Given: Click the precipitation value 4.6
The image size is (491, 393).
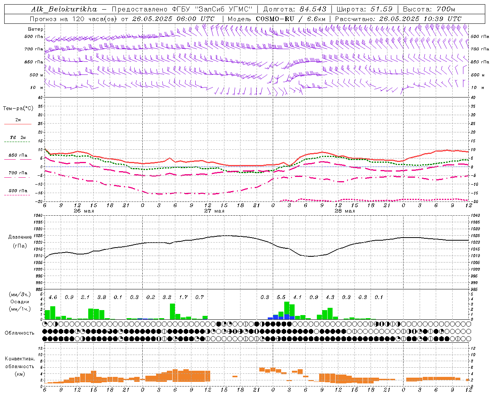Looking at the screenshot, I should pyautogui.click(x=53, y=297).
